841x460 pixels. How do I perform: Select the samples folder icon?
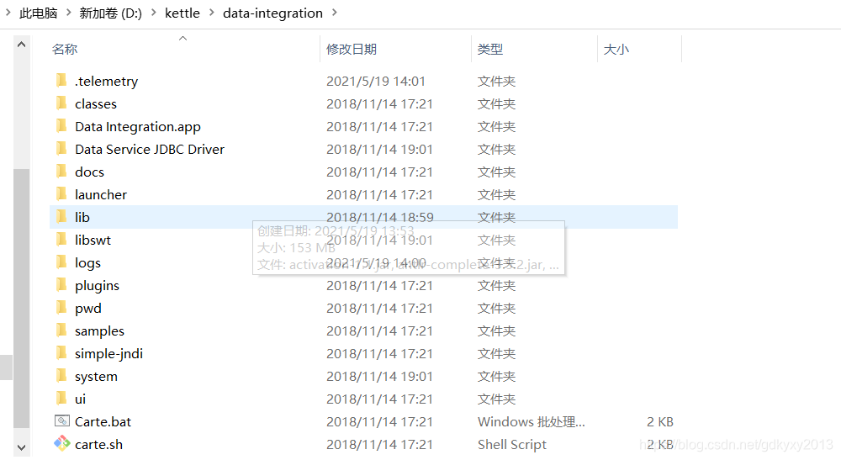[61, 330]
